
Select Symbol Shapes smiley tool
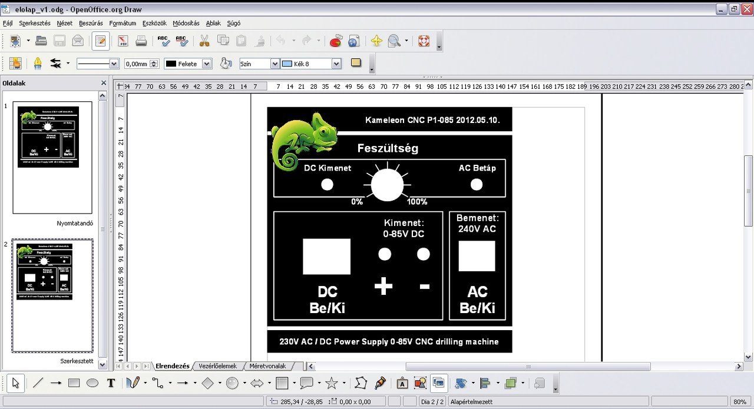tap(232, 383)
